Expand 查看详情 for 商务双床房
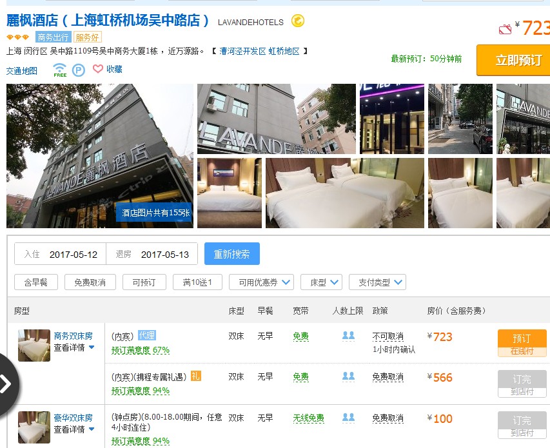 coord(74,347)
